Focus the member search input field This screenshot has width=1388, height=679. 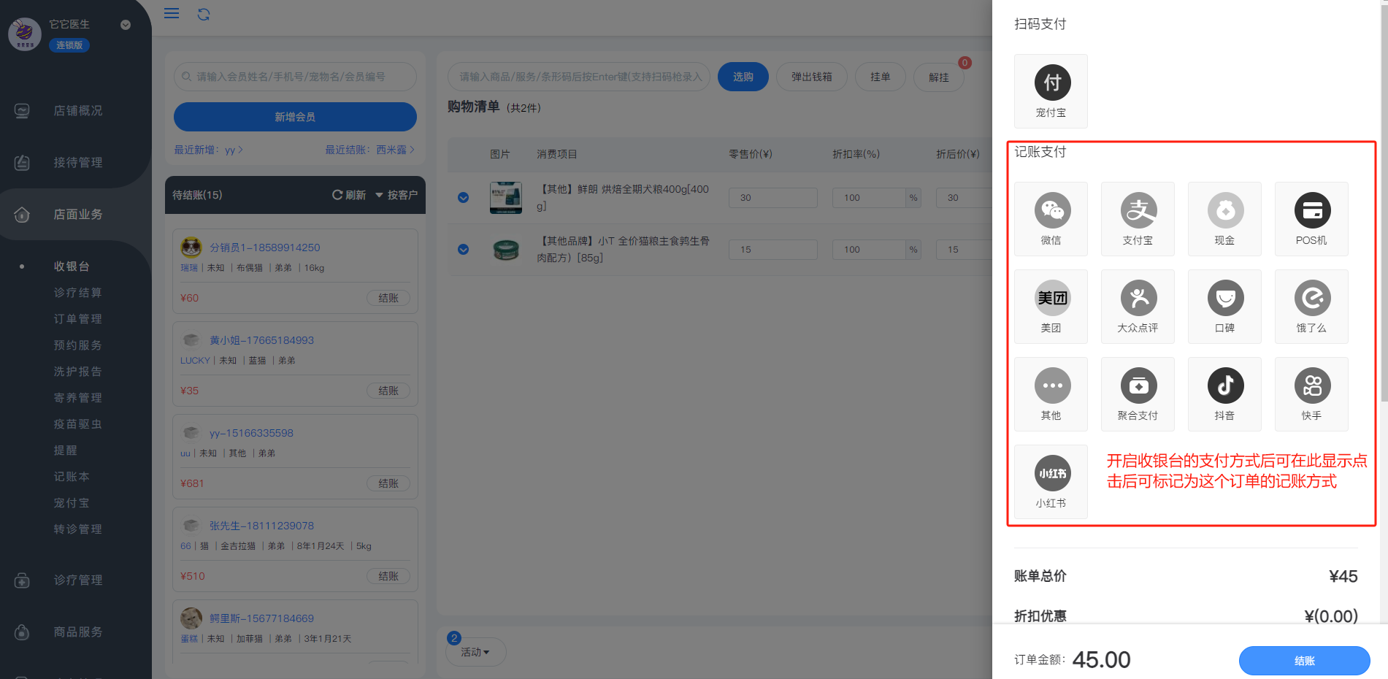(x=295, y=77)
